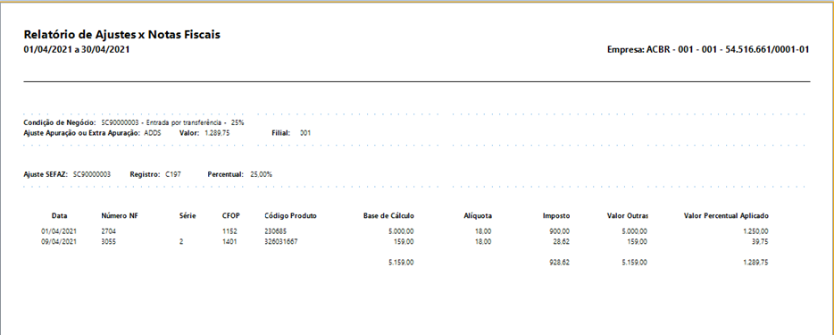Screen dimensions: 834x335
Task: Select the Condição de Negócio SC90000003 value
Action: pos(172,122)
